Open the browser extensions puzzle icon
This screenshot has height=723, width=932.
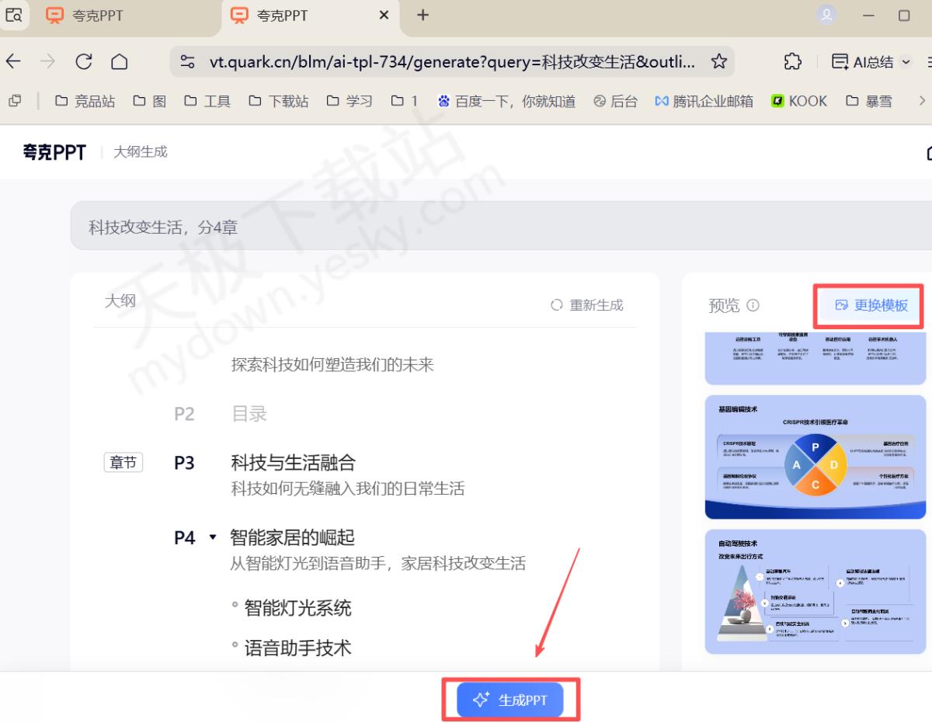coord(792,62)
